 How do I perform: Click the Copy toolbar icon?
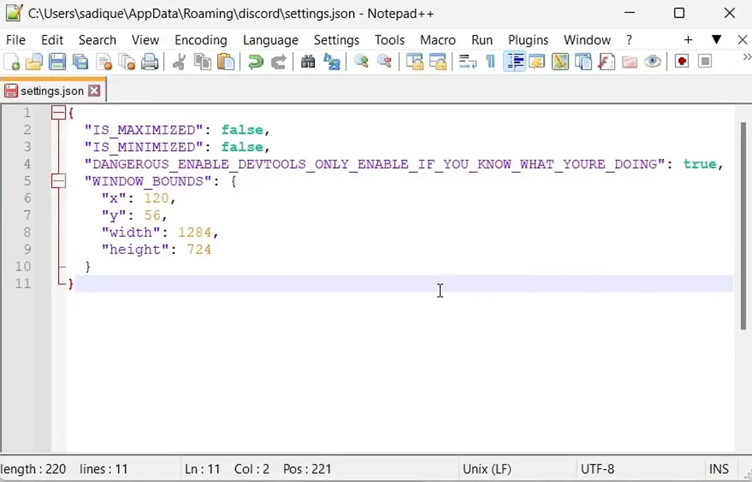pos(203,62)
